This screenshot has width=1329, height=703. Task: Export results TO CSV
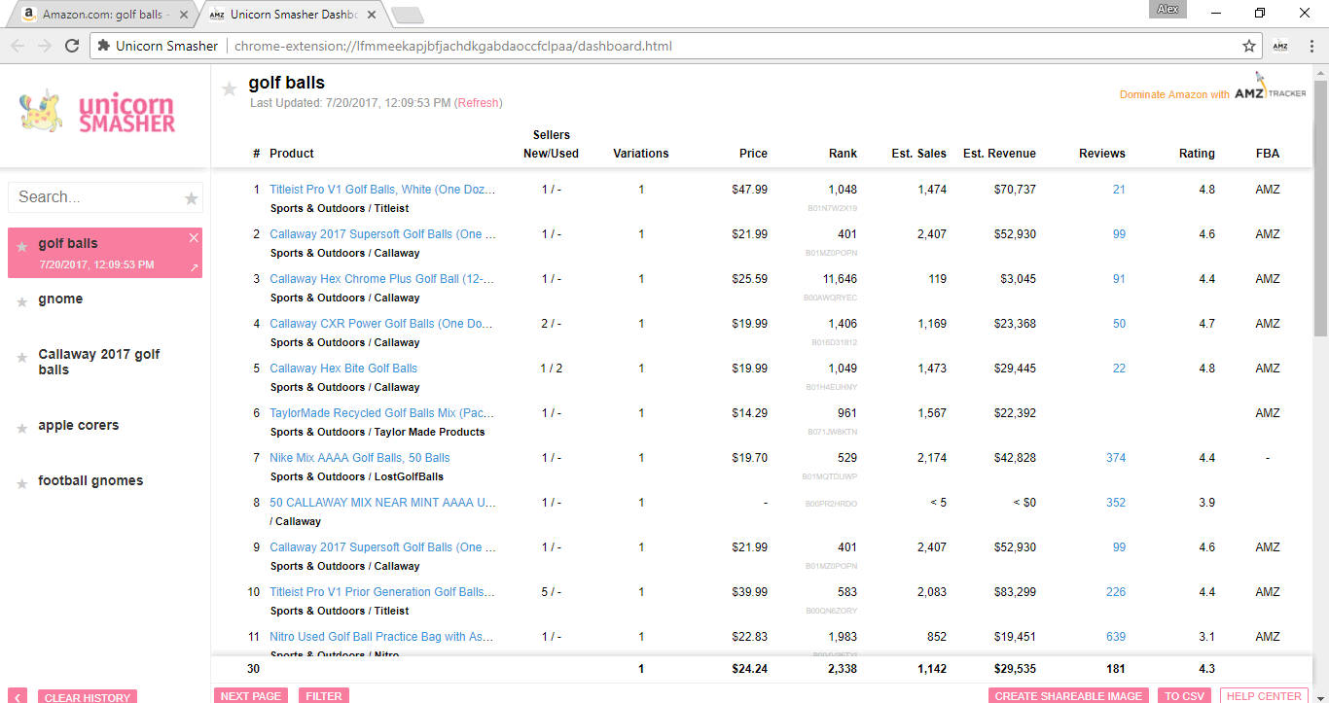pos(1185,696)
